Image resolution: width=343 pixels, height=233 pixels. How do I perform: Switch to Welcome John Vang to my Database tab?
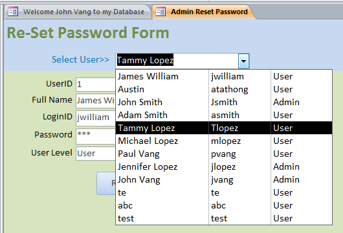click(78, 12)
